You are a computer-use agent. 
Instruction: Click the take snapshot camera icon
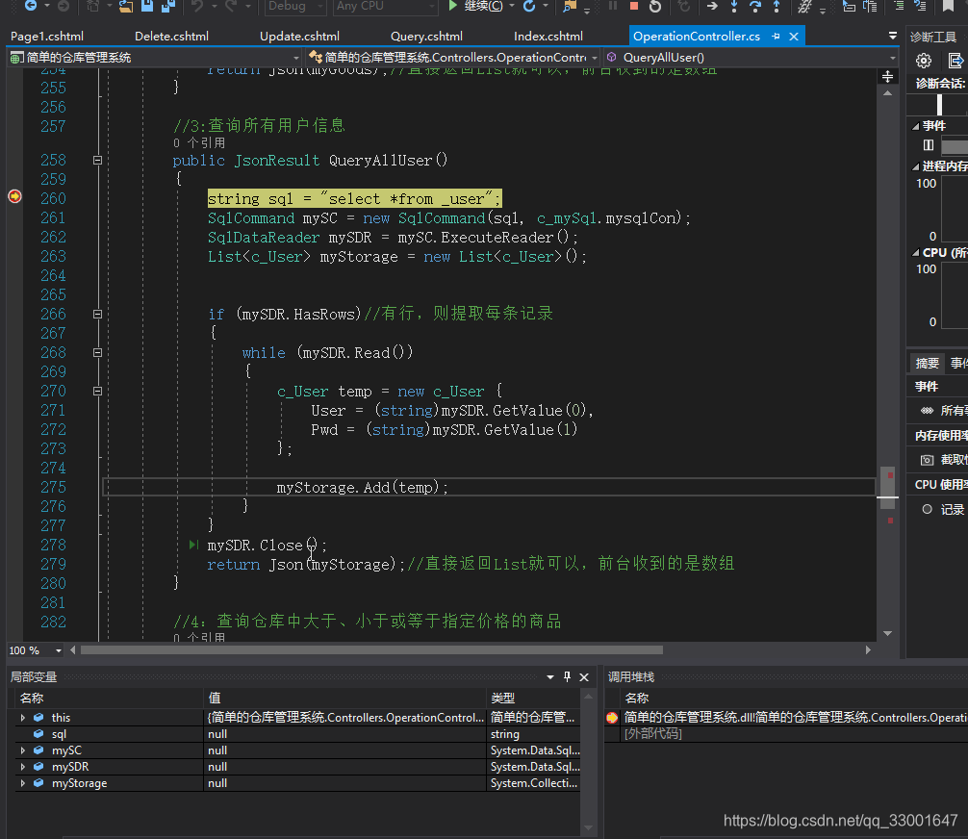[x=928, y=460]
